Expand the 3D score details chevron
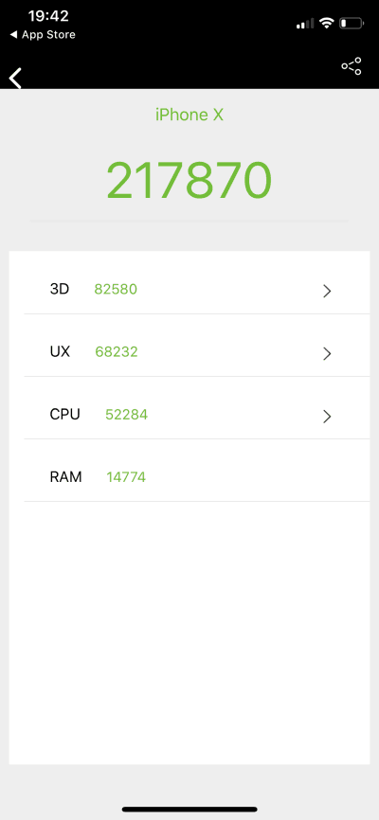Screen dimensions: 379x820 point(327,291)
